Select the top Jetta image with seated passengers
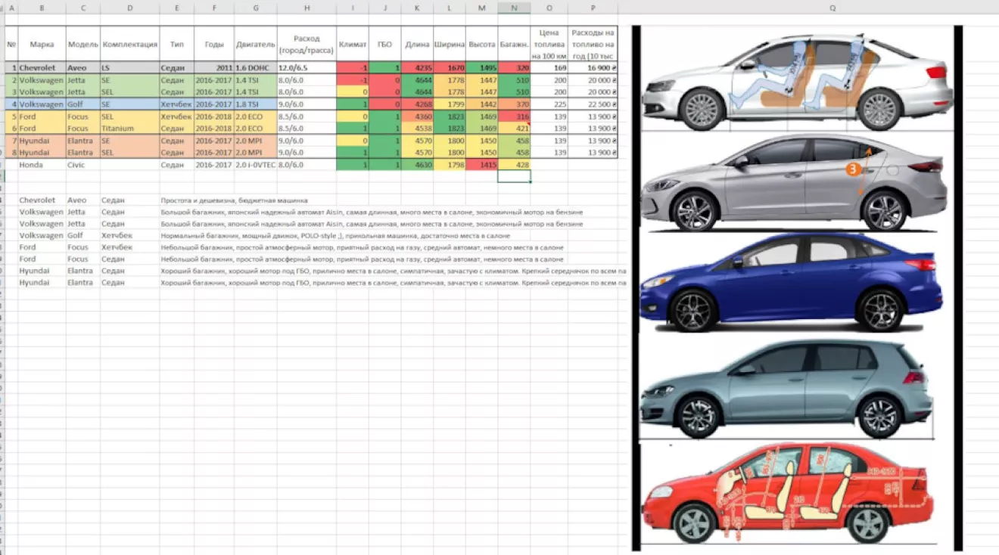Image resolution: width=999 pixels, height=555 pixels. (x=795, y=79)
